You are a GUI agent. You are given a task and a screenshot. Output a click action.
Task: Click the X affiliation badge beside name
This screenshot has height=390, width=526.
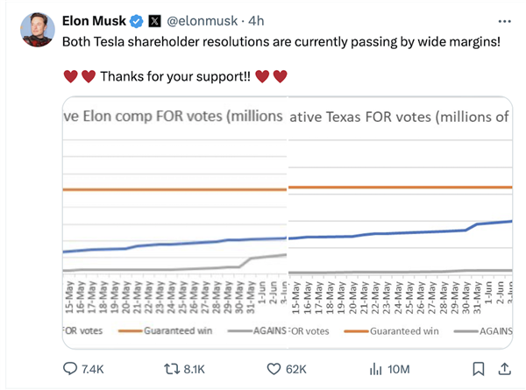coord(154,20)
